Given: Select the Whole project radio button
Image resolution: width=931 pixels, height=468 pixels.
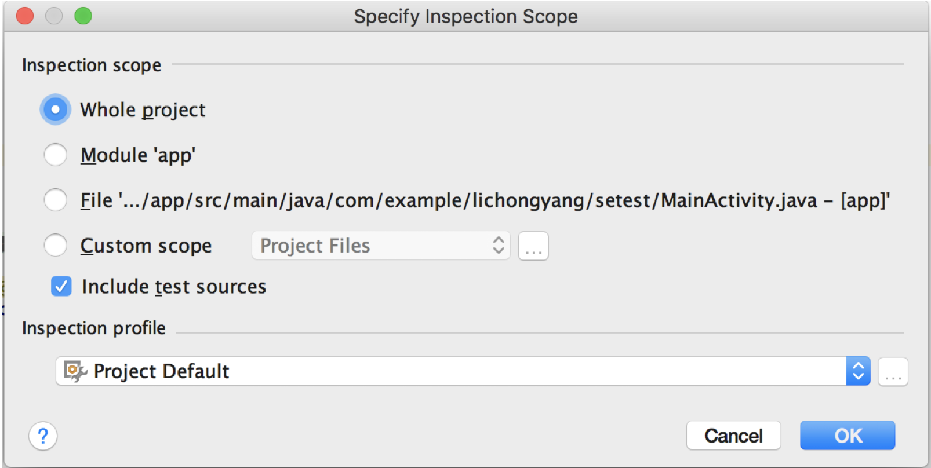Looking at the screenshot, I should coord(55,109).
